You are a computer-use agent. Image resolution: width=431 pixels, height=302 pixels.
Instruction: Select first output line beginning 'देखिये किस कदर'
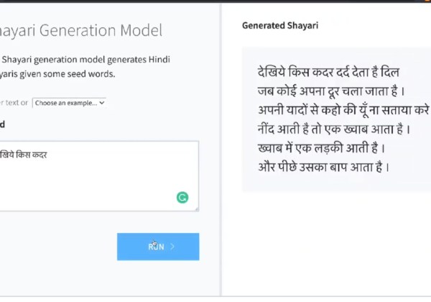[328, 73]
